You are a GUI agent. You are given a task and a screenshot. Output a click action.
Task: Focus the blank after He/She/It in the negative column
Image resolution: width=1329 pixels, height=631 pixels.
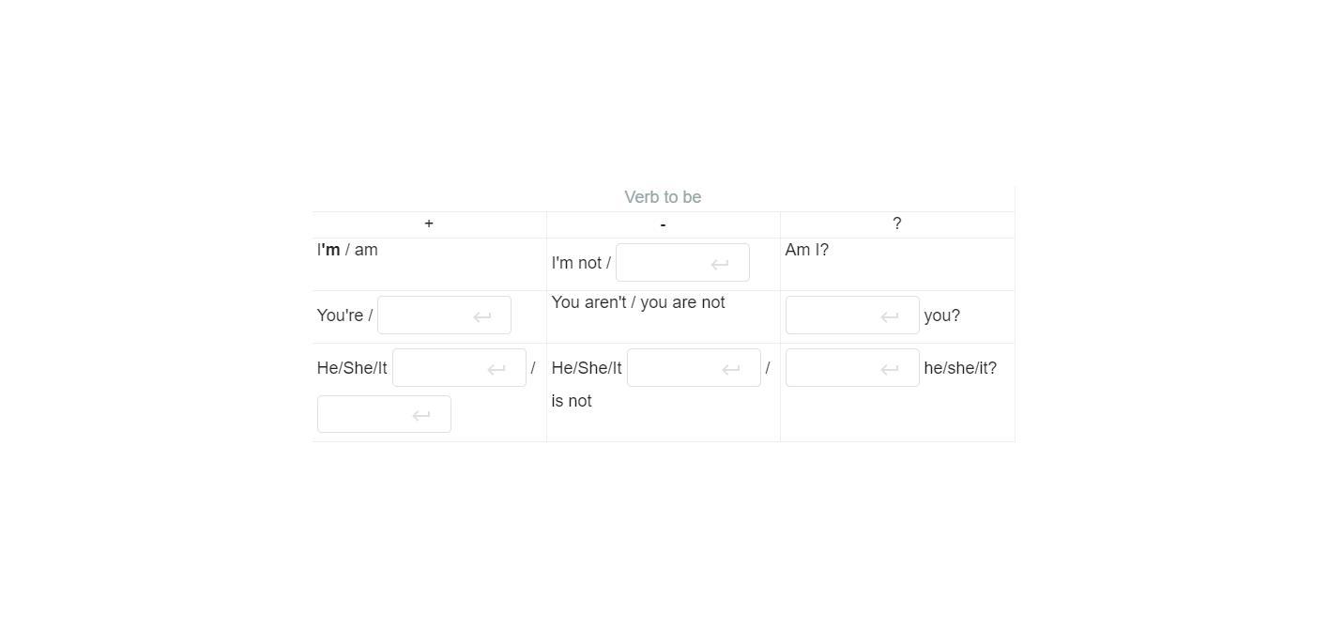coord(675,368)
